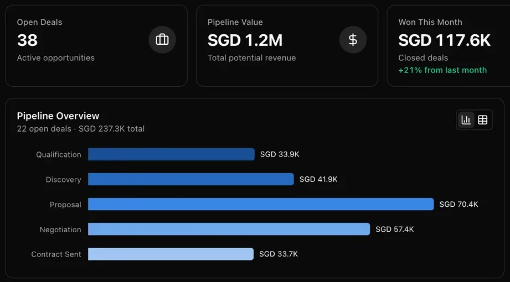Switch to table view of pipeline
510x282 pixels.
click(483, 120)
